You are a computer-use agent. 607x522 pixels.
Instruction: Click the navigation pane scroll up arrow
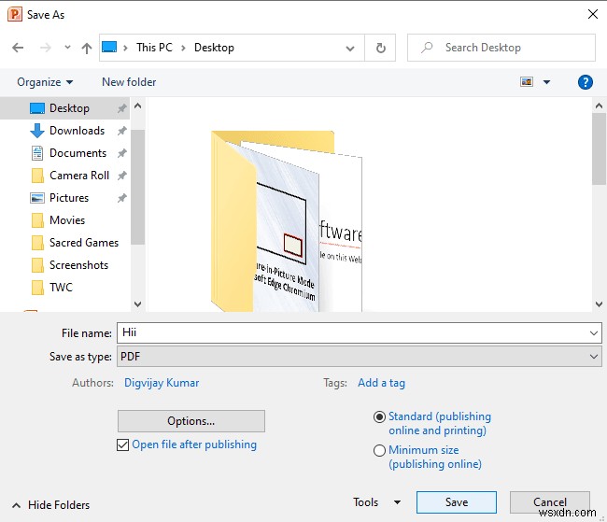point(137,106)
